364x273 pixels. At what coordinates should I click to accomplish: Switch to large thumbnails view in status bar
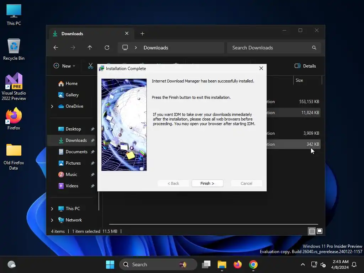tap(320, 231)
